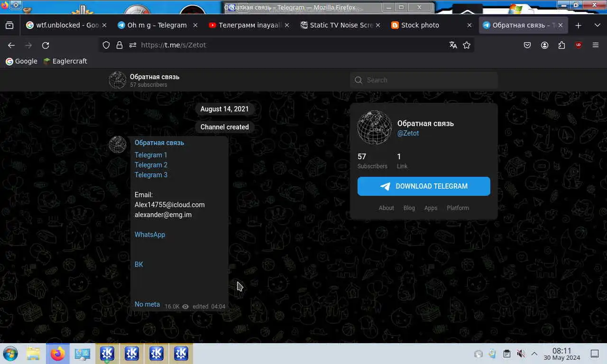
Task: Open the WhatsApp link
Action: (150, 235)
